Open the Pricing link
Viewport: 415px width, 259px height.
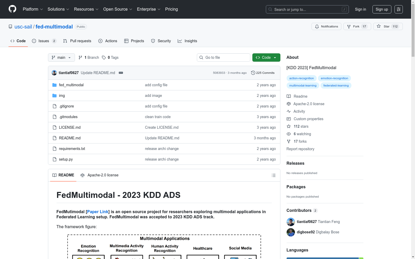tap(171, 9)
